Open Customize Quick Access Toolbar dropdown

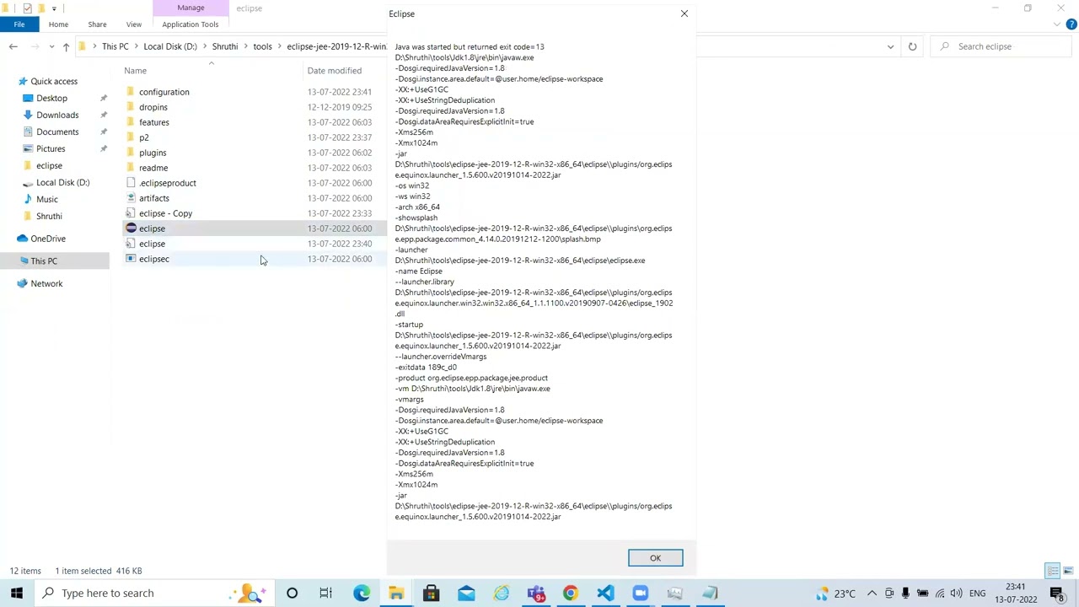pos(54,8)
